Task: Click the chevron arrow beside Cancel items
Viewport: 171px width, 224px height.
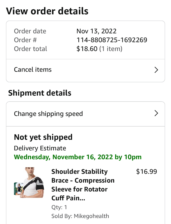Action: pyautogui.click(x=156, y=70)
